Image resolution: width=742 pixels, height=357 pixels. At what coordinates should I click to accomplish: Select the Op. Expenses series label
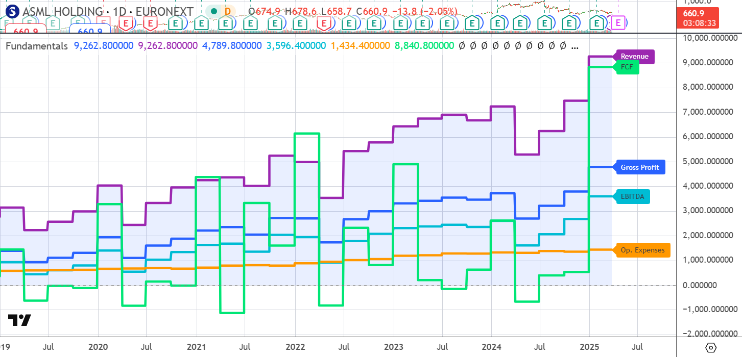tap(642, 250)
